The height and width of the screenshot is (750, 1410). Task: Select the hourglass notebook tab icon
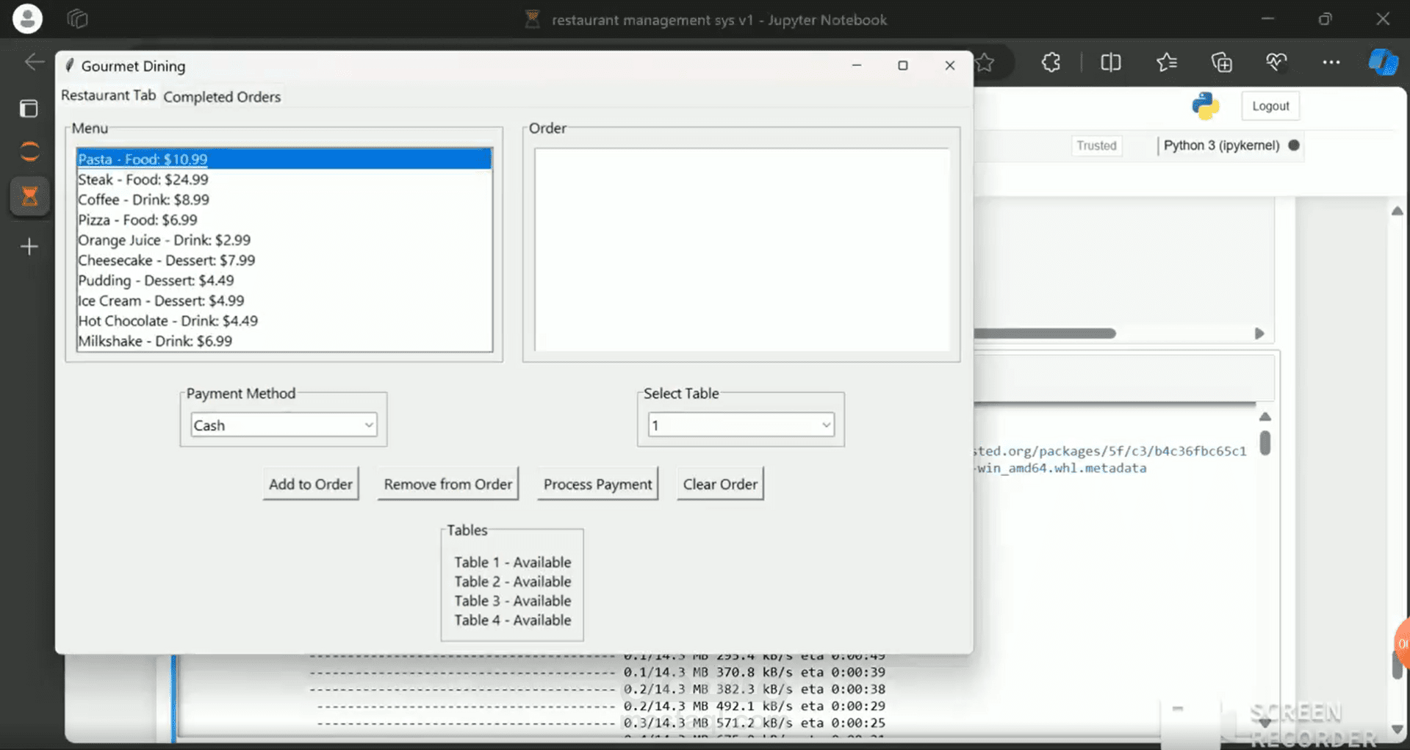point(29,196)
